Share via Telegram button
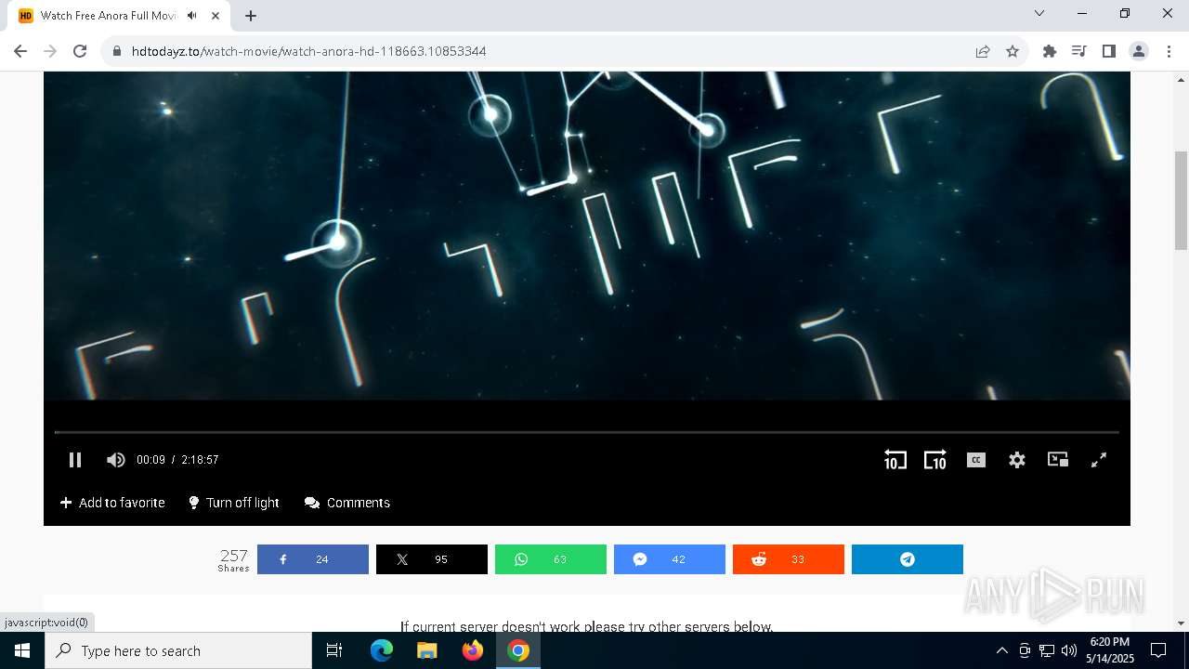 (x=908, y=559)
